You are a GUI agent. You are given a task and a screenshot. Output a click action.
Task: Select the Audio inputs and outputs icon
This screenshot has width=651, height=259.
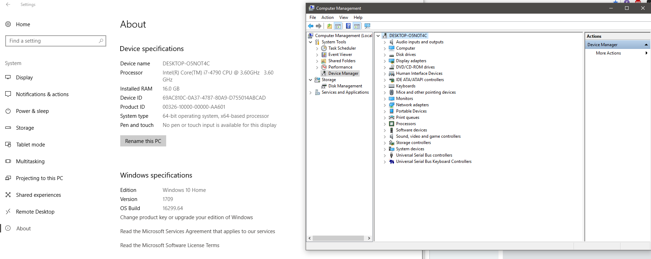click(x=392, y=42)
